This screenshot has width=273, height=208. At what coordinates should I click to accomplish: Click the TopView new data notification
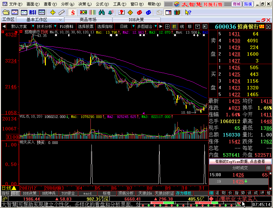[240, 162]
